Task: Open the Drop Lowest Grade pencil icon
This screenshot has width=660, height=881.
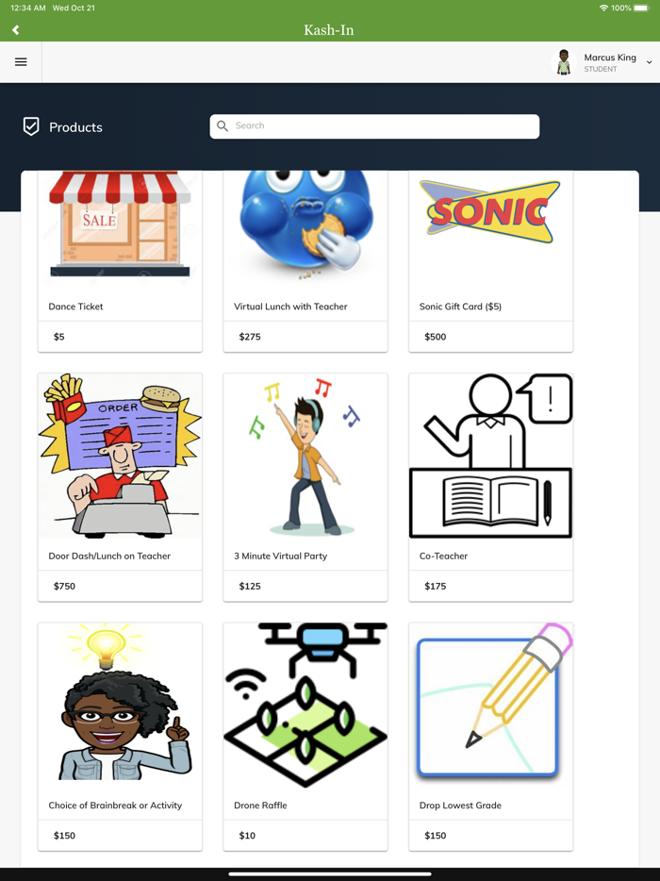Action: pyautogui.click(x=490, y=706)
